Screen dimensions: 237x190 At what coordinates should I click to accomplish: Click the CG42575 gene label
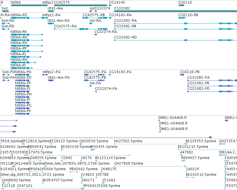tap(62, 3)
